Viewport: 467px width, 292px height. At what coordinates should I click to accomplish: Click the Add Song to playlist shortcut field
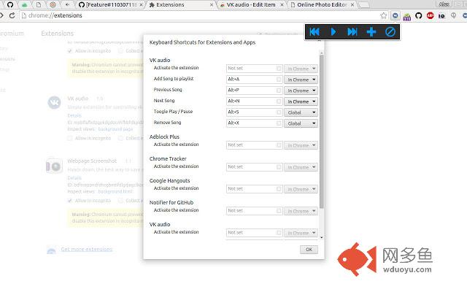tap(254, 80)
